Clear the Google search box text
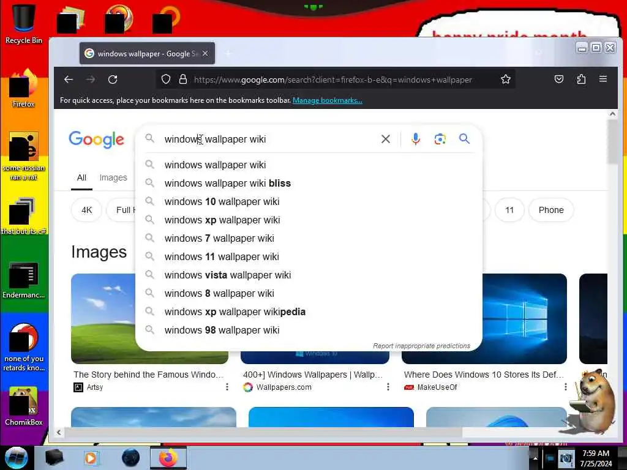This screenshot has width=627, height=470. [386, 139]
